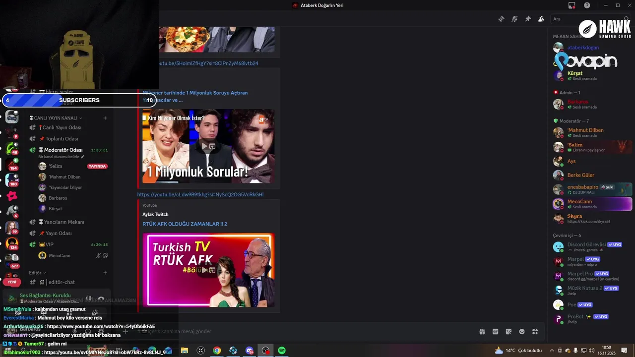Open Milyoner tarihinde 1 Milyonluk video title

tap(195, 96)
